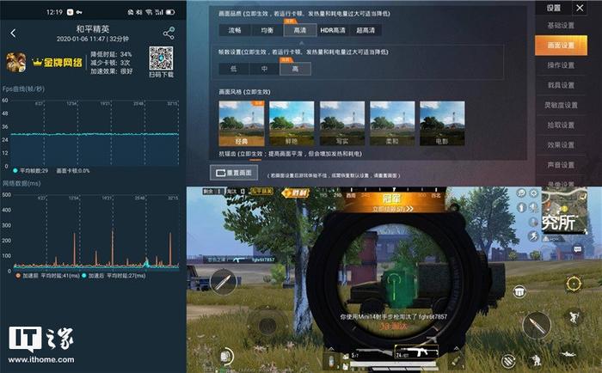Open the minimap in the corner
The width and height of the screenshot is (602, 373).
[564, 211]
